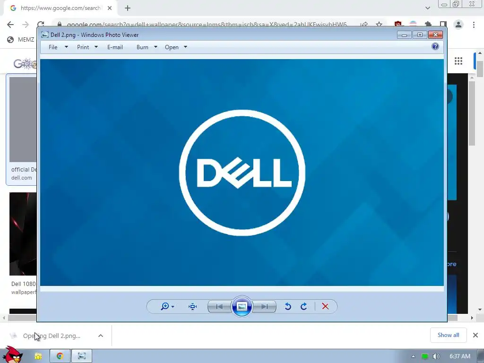The image size is (484, 363).
Task: Click the displayed Dell logo image
Action: click(242, 173)
